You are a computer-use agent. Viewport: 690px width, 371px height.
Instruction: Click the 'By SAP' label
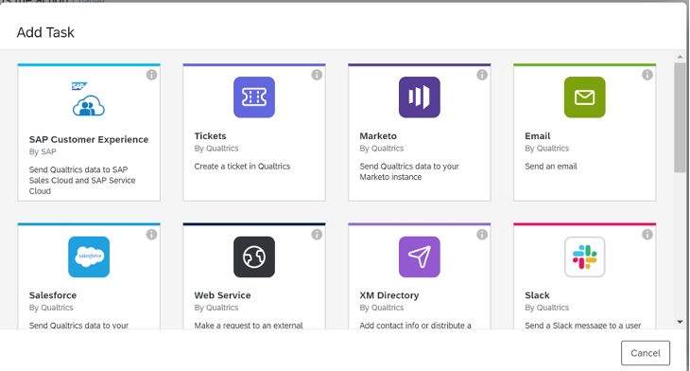click(x=43, y=151)
